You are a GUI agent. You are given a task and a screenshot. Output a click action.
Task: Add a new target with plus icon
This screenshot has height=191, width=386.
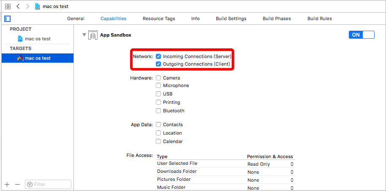[x=7, y=184]
